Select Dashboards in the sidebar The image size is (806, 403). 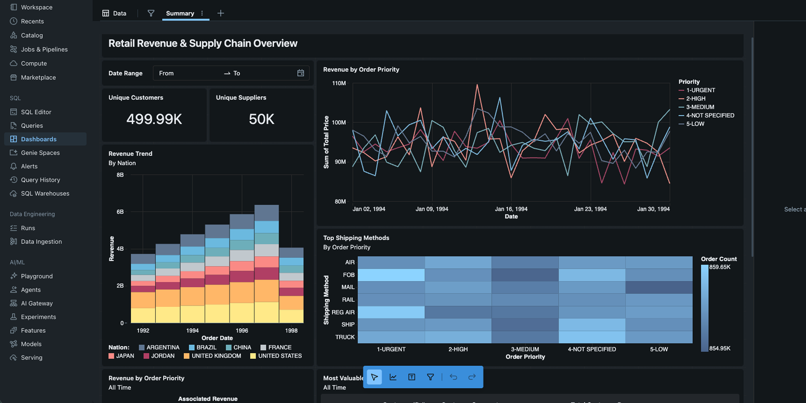pyautogui.click(x=45, y=139)
